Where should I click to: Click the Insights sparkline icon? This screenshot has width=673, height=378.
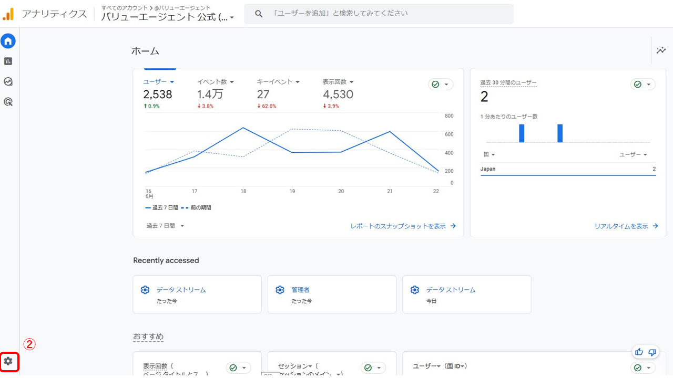click(x=661, y=50)
